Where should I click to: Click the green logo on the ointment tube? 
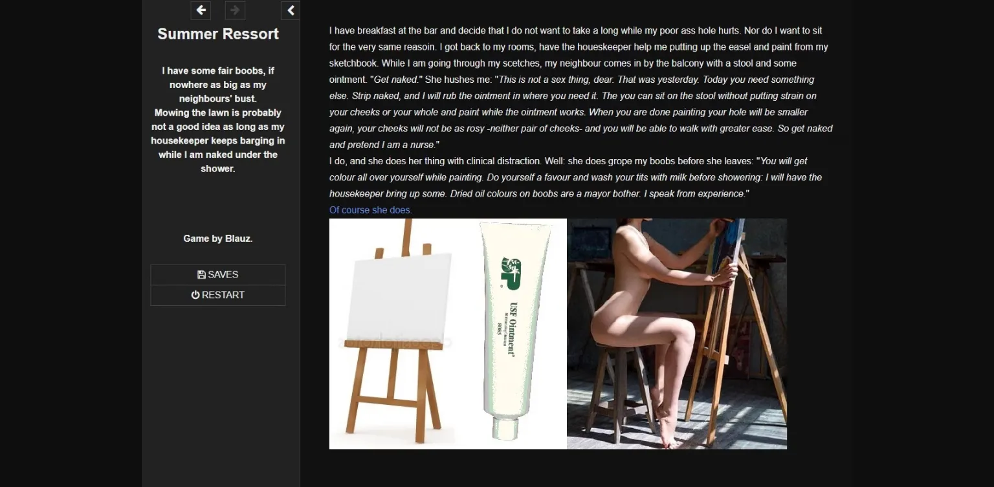pos(511,273)
